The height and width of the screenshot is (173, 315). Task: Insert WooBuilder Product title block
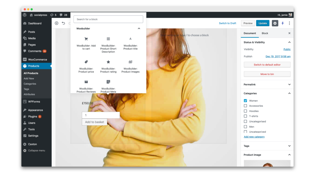coord(130,44)
